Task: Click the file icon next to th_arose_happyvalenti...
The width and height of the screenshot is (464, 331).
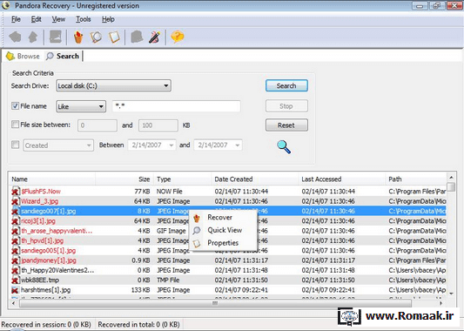Action: click(x=15, y=231)
